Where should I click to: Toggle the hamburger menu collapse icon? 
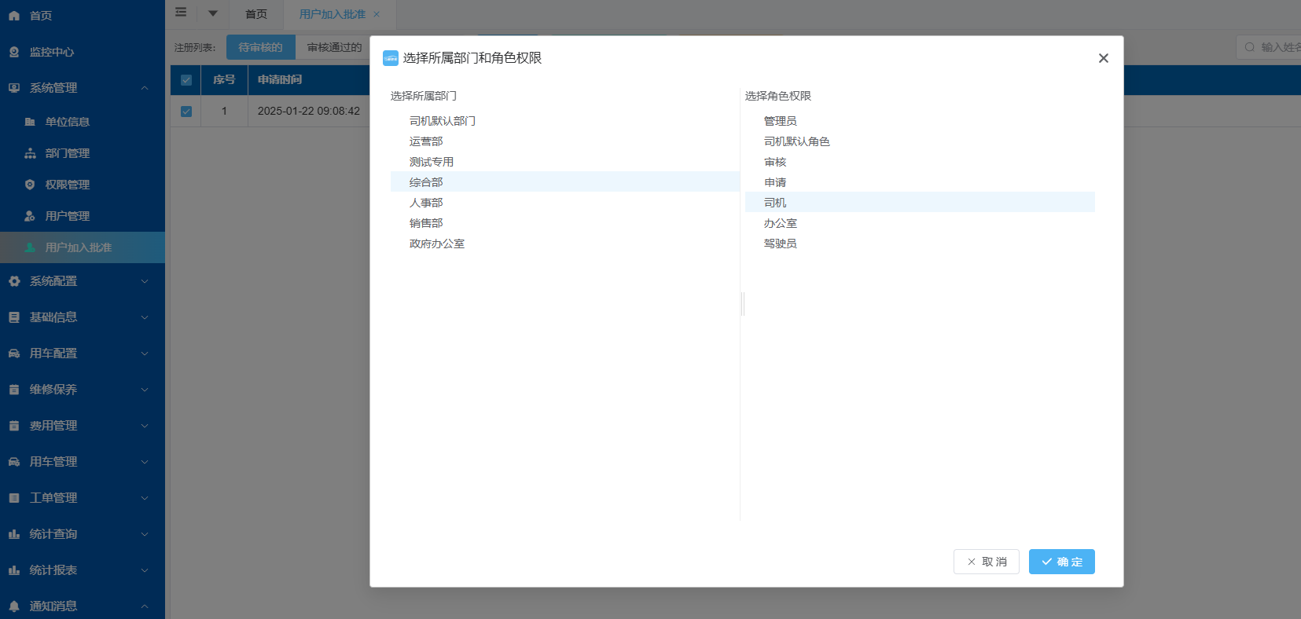coord(181,13)
